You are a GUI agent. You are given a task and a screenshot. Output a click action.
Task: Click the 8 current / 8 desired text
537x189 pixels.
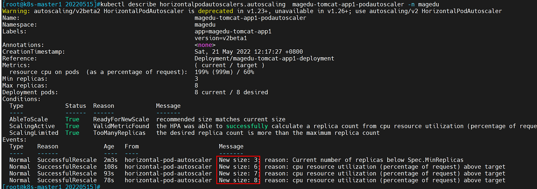click(x=231, y=92)
